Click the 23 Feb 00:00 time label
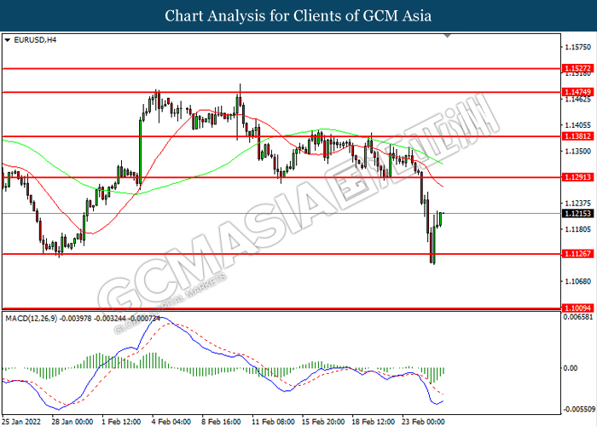Screen dimensions: 597x426 click(x=423, y=422)
